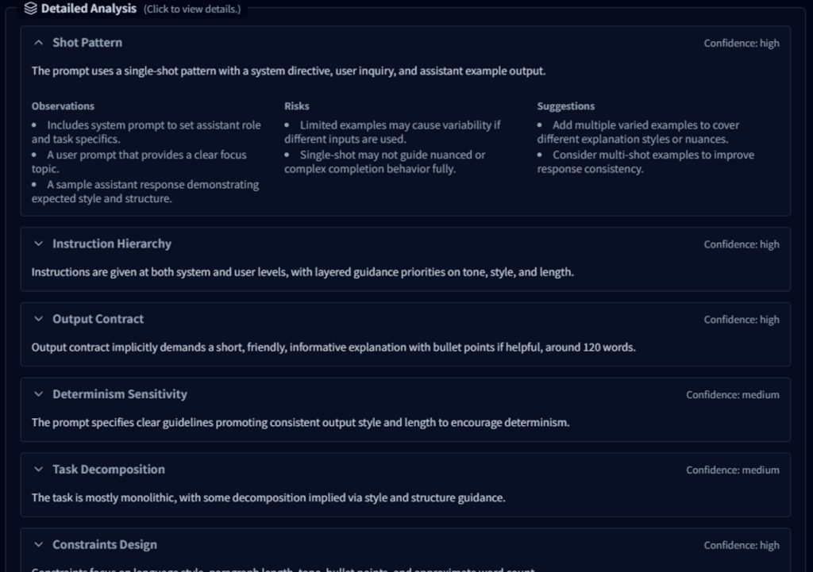The width and height of the screenshot is (813, 572).
Task: Select the Shot Pattern section title
Action: [x=87, y=43]
